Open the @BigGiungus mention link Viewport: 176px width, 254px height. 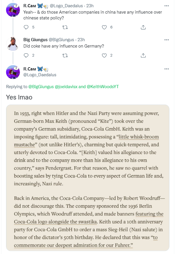[x=41, y=87]
